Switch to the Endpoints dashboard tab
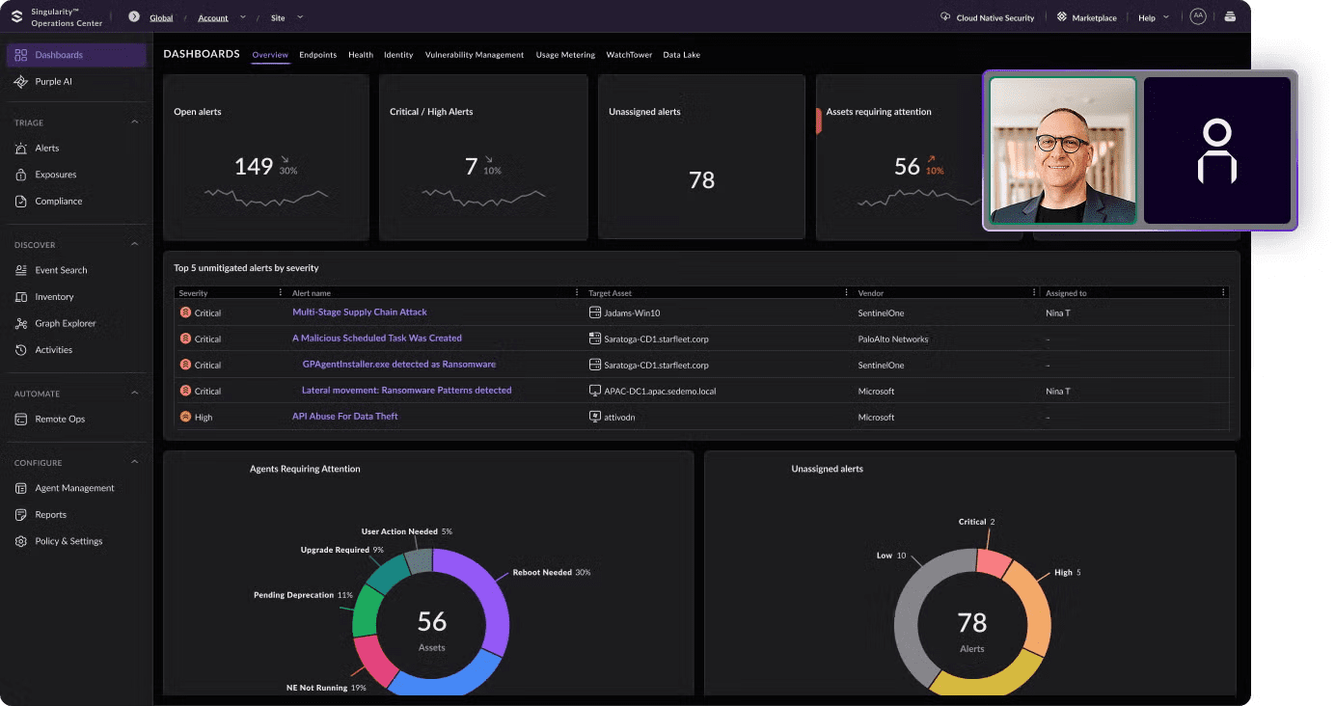 pos(318,55)
